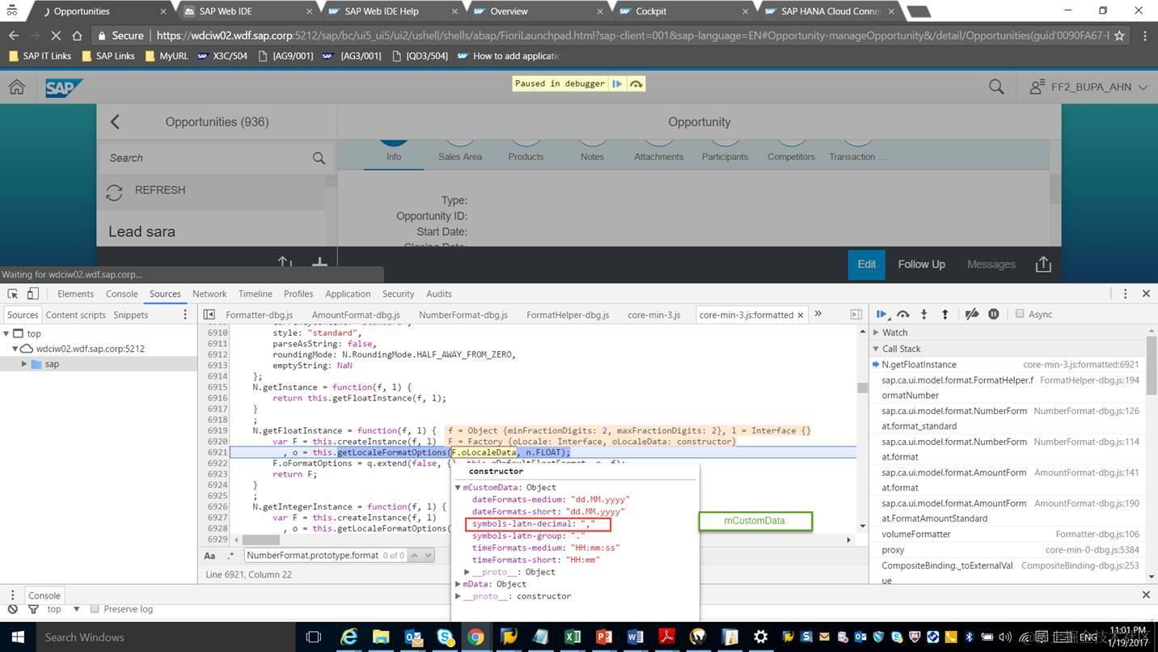Select the inspect element picker icon

(13, 294)
